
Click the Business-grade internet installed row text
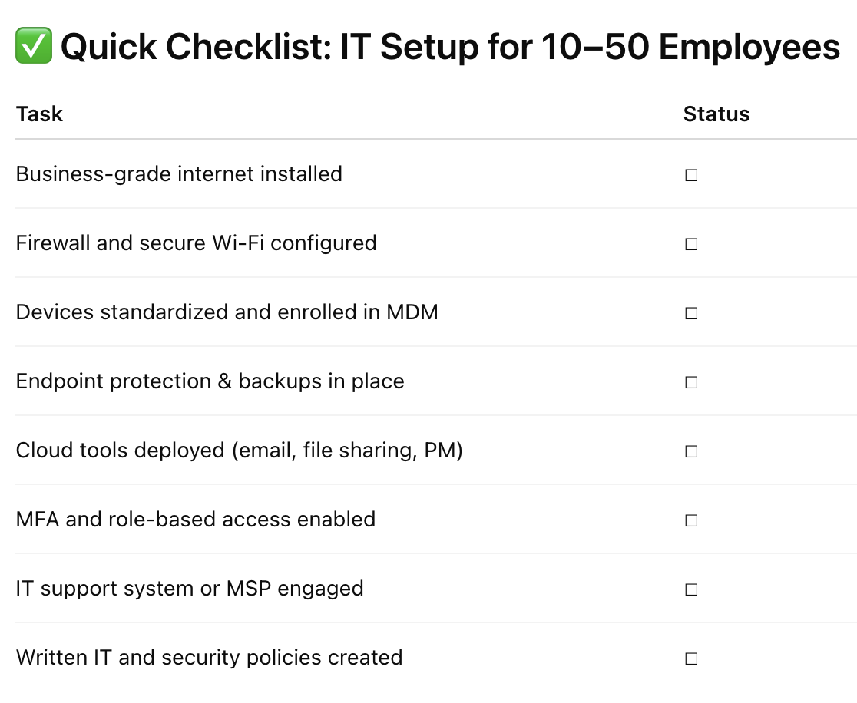pos(179,174)
